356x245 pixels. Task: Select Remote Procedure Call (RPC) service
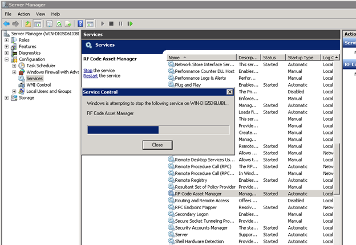[x=203, y=166]
